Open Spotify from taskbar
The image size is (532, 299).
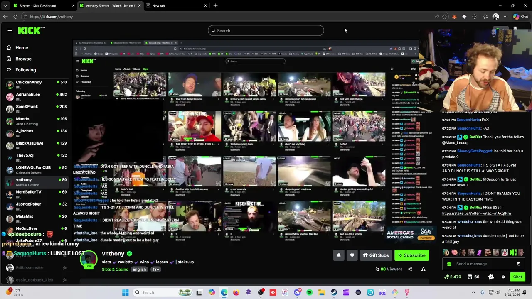(309, 292)
